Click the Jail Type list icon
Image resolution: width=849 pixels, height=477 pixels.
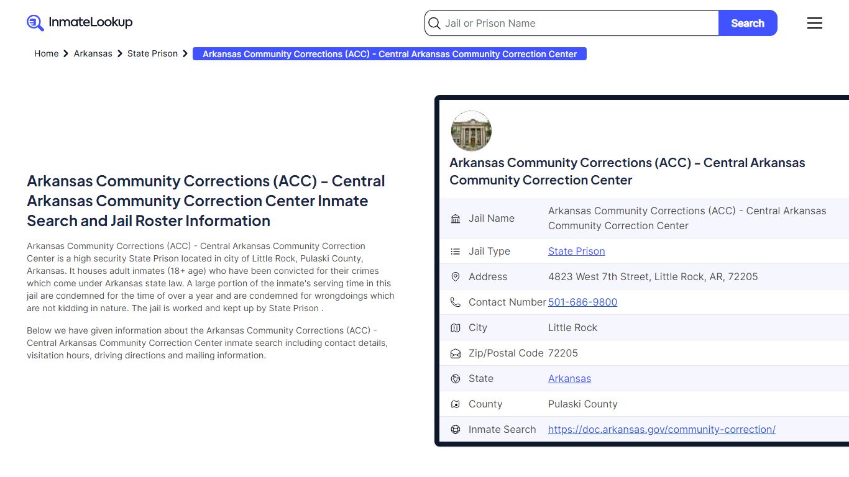(456, 252)
